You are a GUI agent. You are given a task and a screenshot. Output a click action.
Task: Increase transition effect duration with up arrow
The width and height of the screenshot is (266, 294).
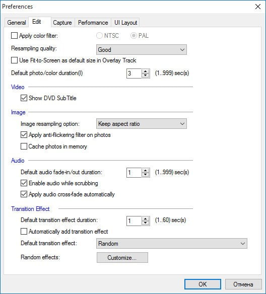coord(146,219)
